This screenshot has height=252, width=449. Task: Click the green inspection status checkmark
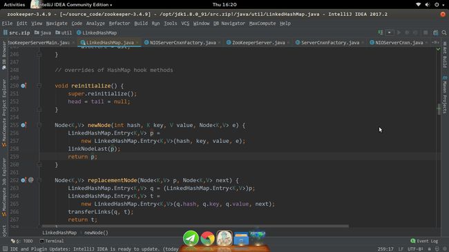point(439,49)
